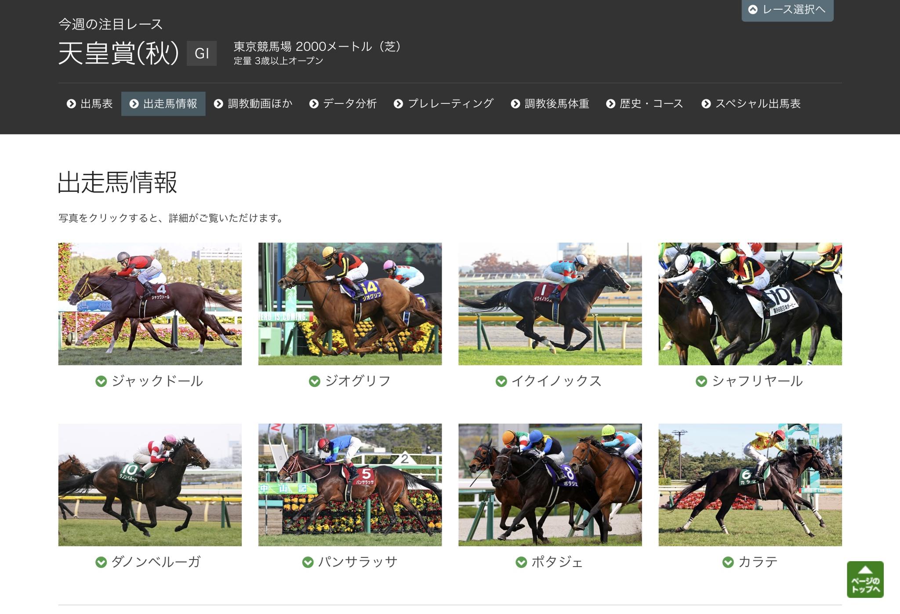Screen dimensions: 900x614
Task: Open the パンサラッサ race photo
Action: click(350, 485)
